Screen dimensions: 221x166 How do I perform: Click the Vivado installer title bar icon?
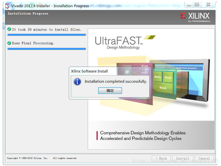coord(7,6)
